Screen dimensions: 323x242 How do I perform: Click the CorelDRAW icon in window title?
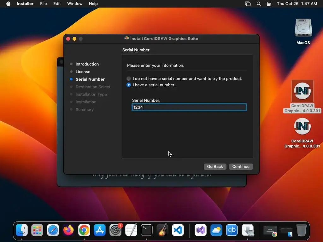(x=126, y=38)
